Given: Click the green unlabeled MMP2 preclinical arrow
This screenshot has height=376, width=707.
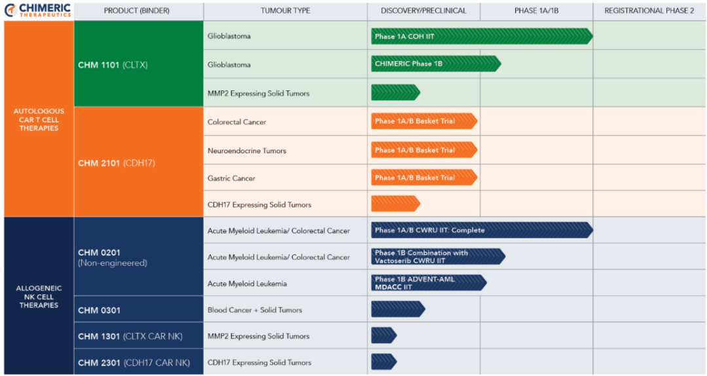Looking at the screenshot, I should pos(395,92).
